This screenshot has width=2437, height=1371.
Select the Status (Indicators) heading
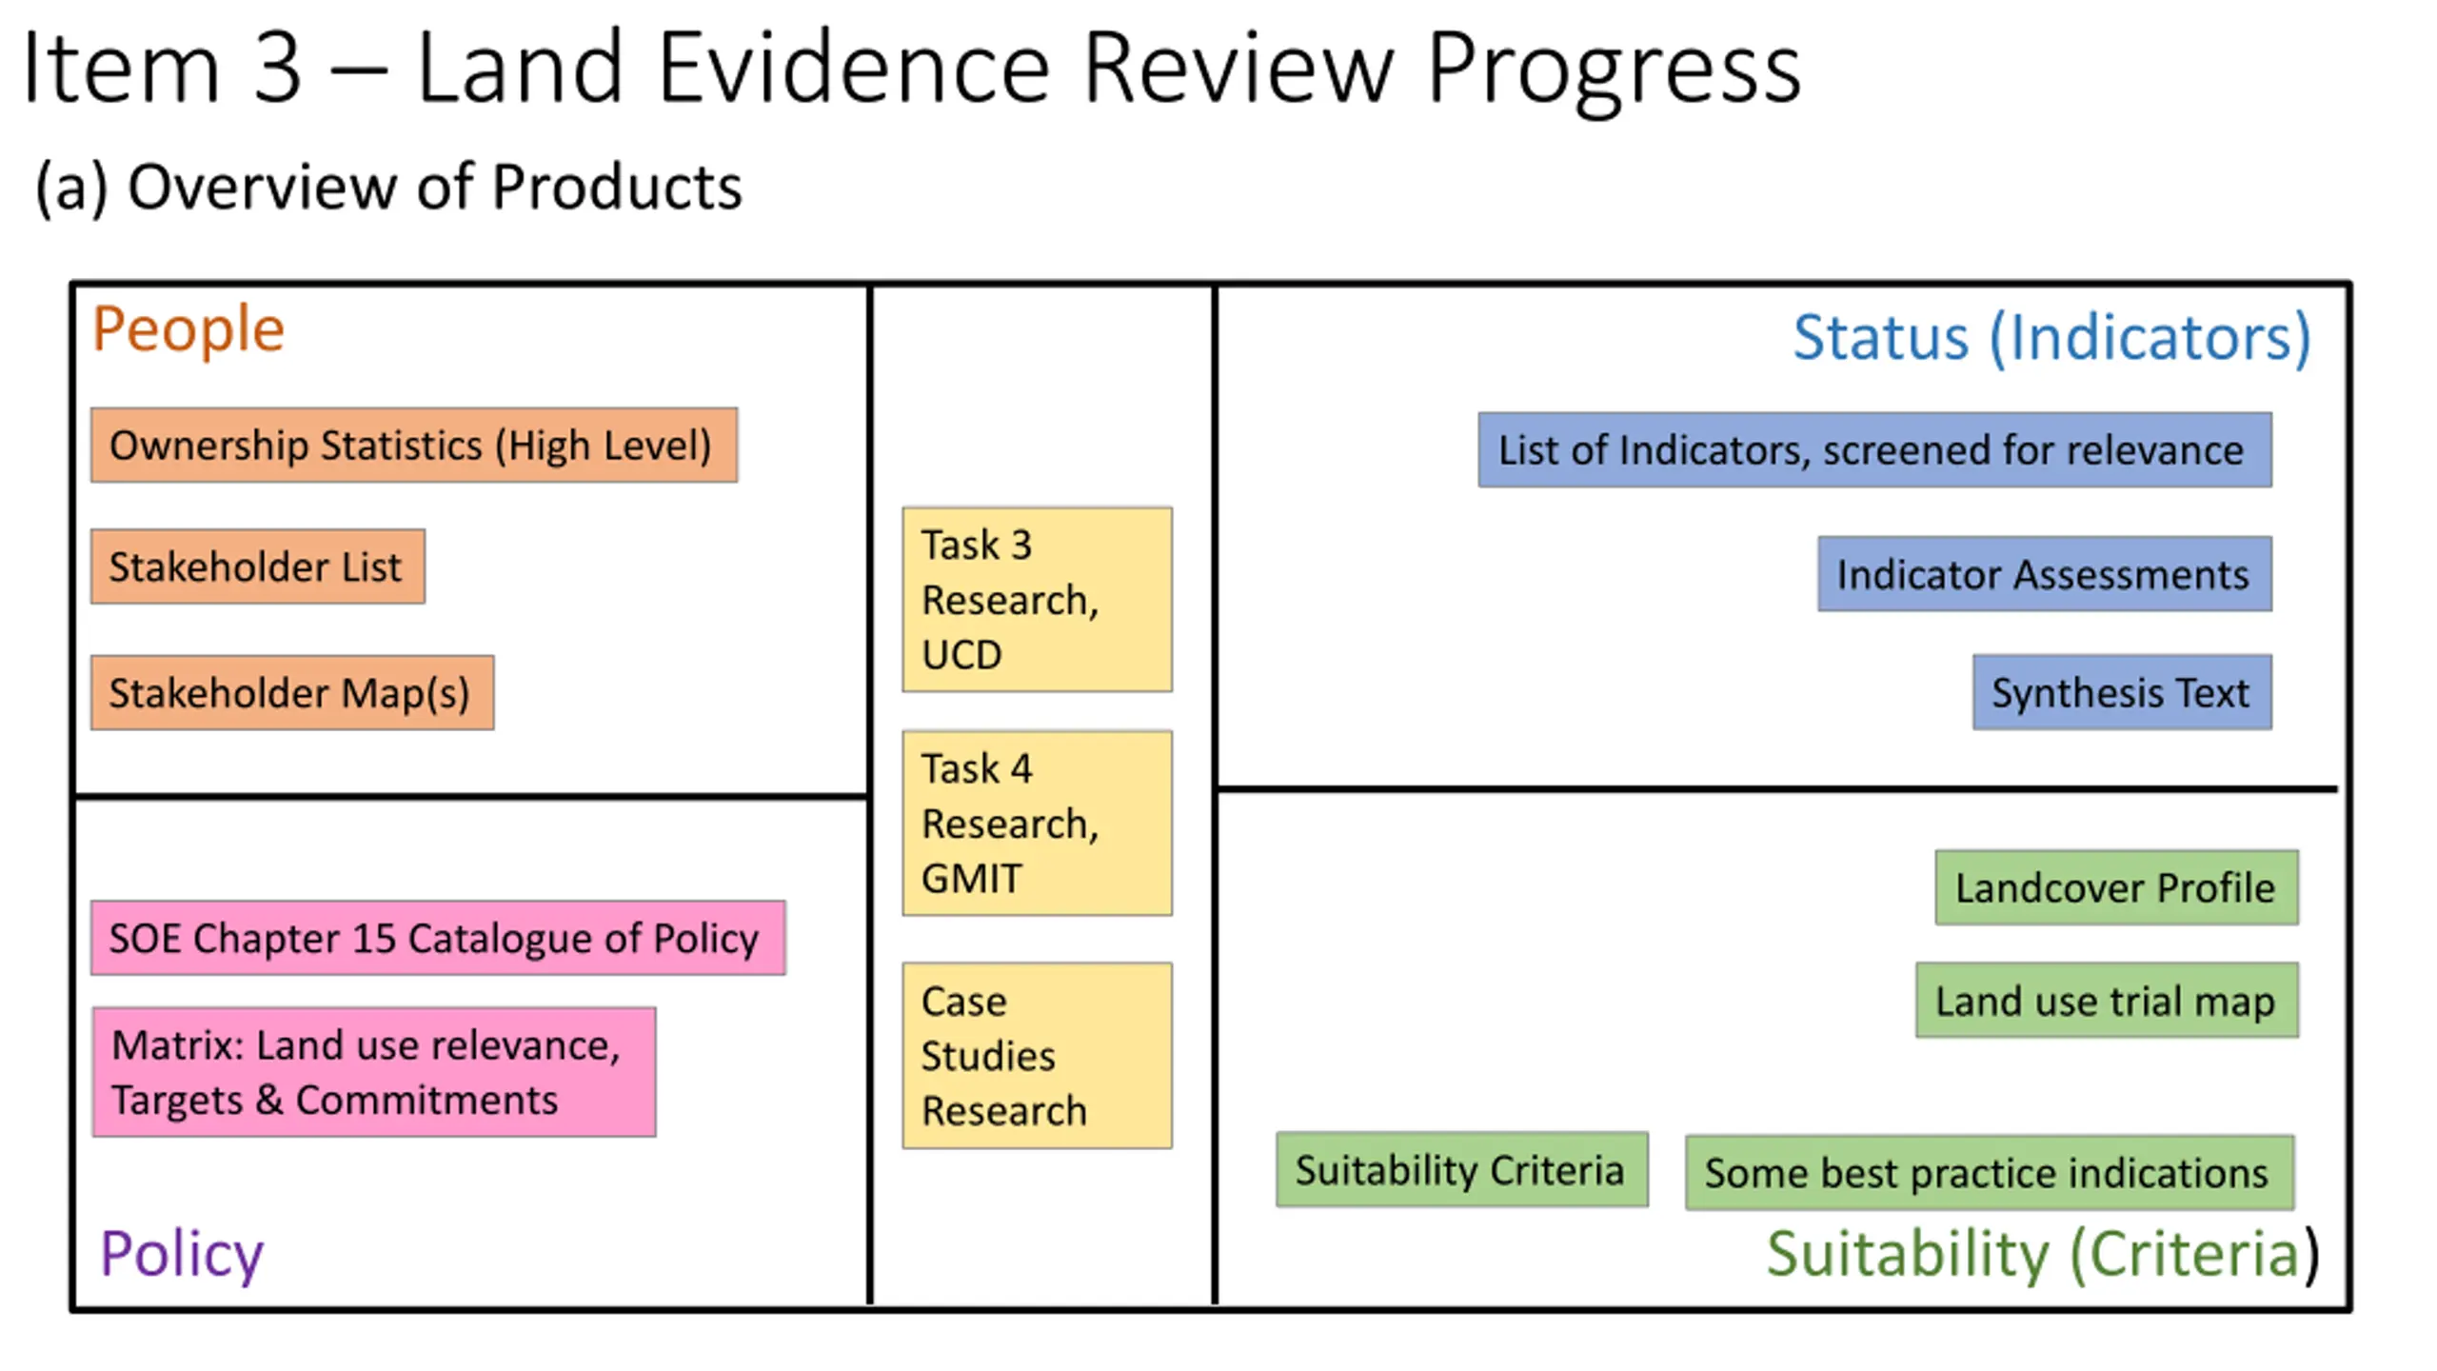[x=2051, y=337]
